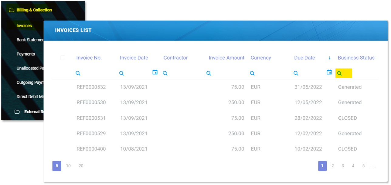
Task: Show 10 invoices per page
Action: click(x=68, y=166)
